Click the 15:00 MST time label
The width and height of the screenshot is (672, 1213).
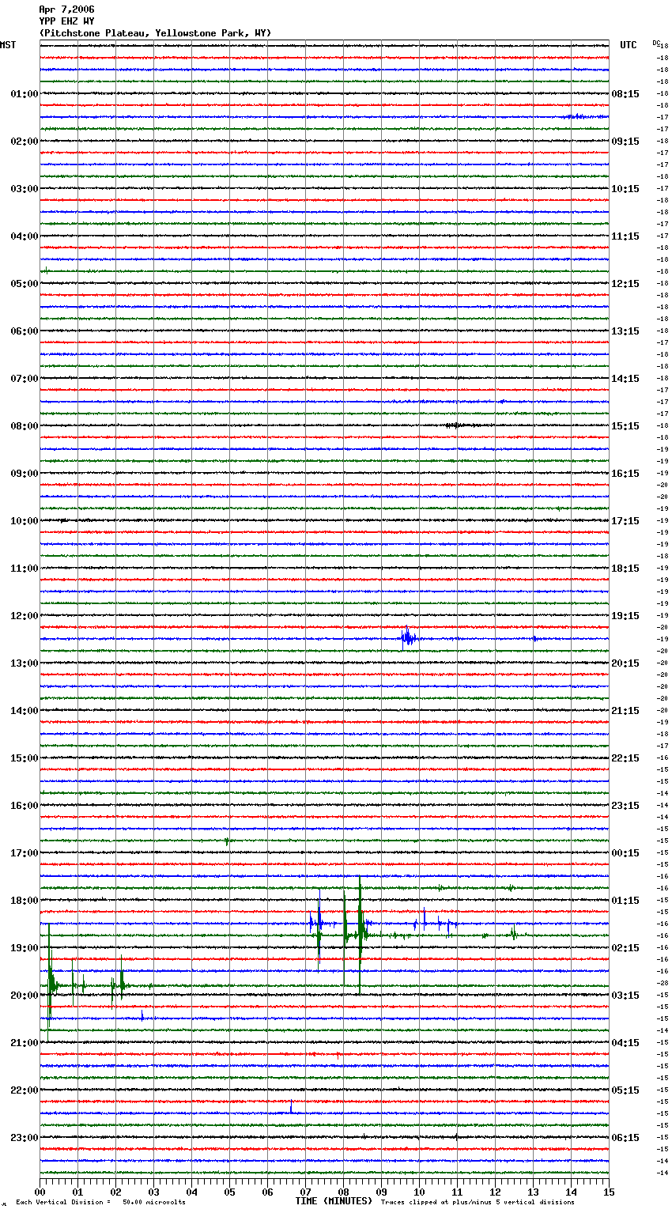(x=25, y=758)
